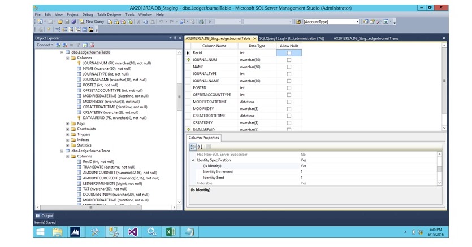Image resolution: width=472 pixels, height=247 pixels.
Task: Open the Tools menu
Action: click(x=130, y=15)
